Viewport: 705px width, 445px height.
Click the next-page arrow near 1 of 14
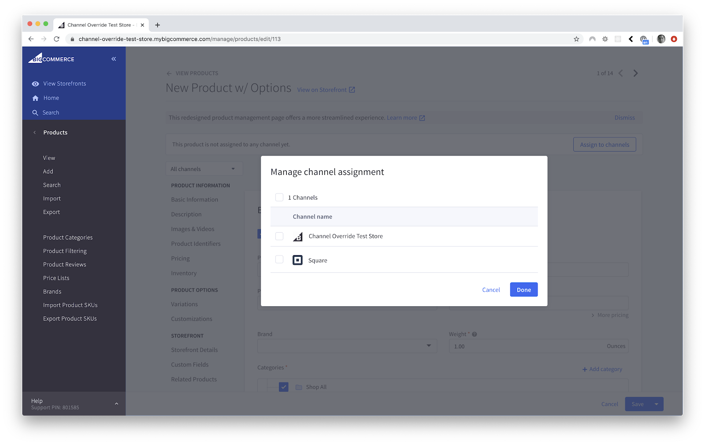[x=635, y=73]
